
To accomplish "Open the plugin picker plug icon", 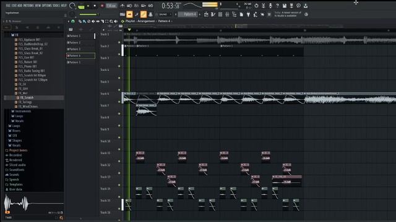I will pyautogui.click(x=249, y=15).
